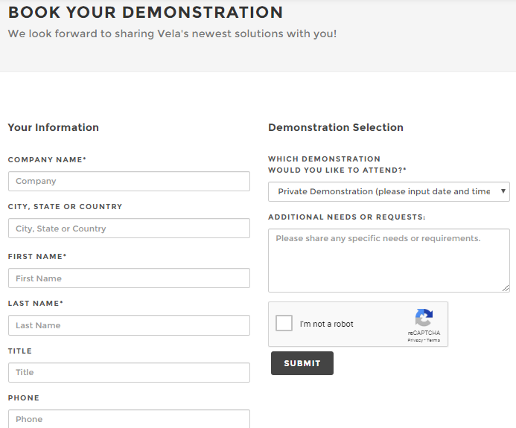Focus the City, State or Country field
The image size is (516, 428).
point(129,229)
